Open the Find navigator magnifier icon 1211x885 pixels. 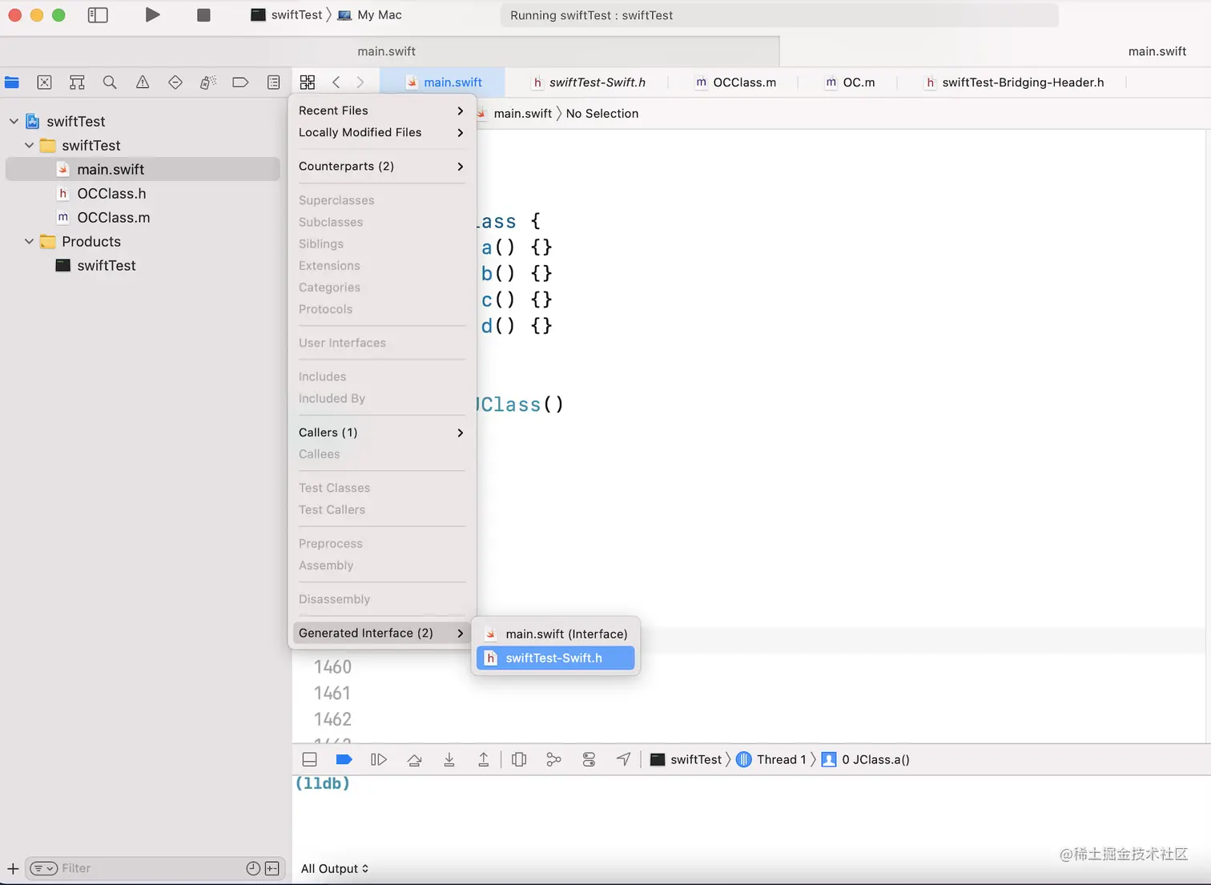110,82
